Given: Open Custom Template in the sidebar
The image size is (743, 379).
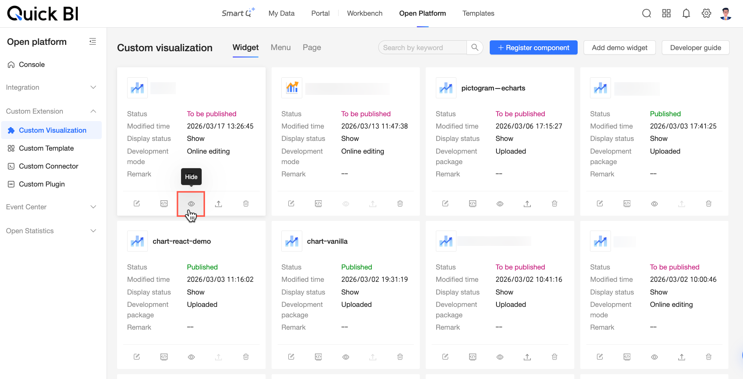Looking at the screenshot, I should pyautogui.click(x=51, y=148).
